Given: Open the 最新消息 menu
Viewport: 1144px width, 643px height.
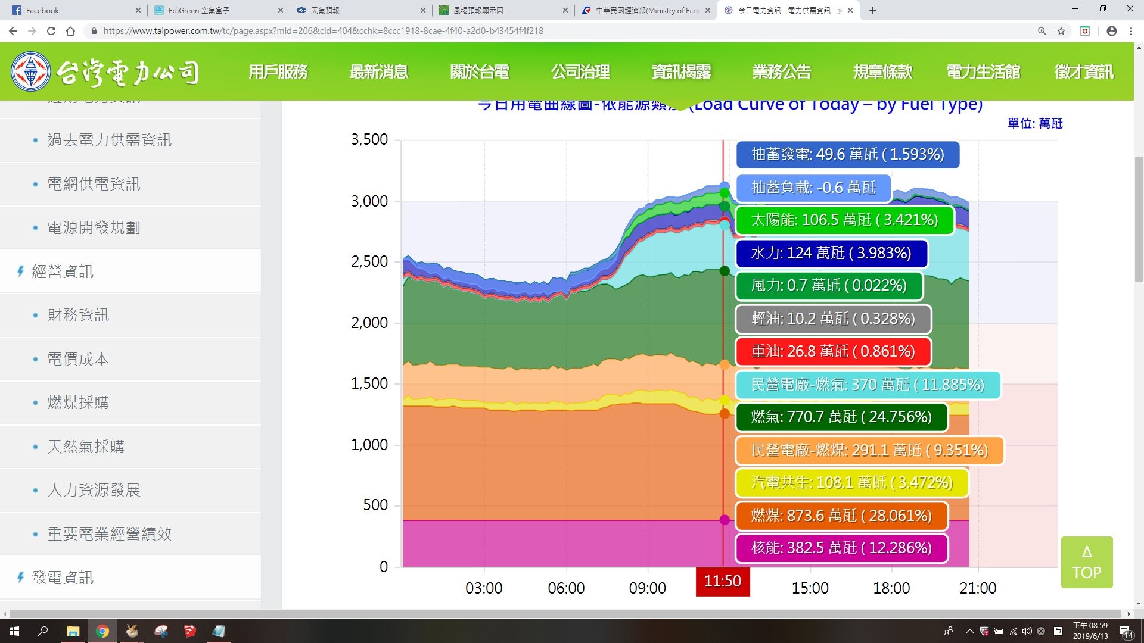Looking at the screenshot, I should pos(379,71).
